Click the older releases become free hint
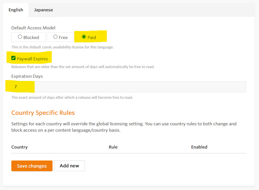This screenshot has height=190, width=259. pos(83,67)
